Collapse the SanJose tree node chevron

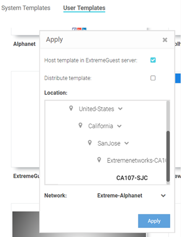click(x=127, y=143)
